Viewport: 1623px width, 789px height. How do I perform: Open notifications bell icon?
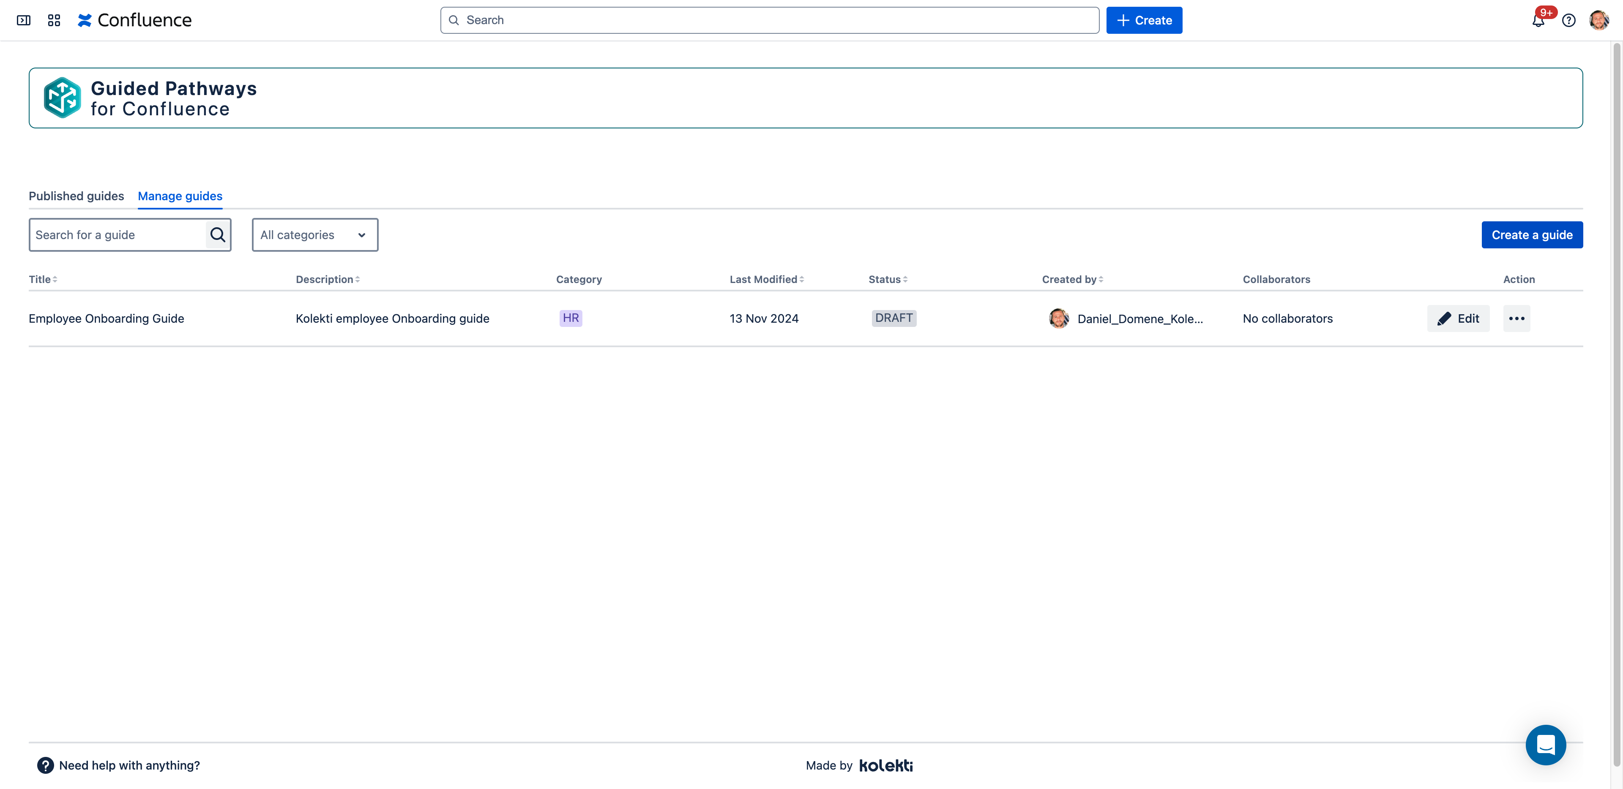coord(1538,20)
